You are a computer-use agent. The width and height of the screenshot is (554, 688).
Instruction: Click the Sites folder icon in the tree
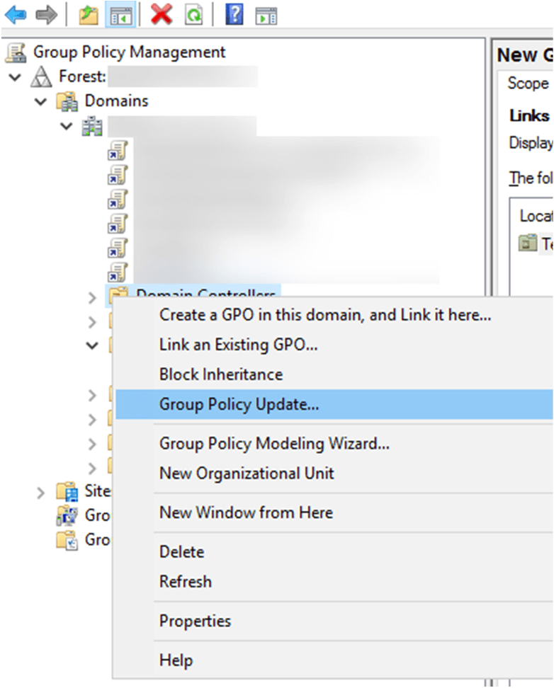point(67,491)
